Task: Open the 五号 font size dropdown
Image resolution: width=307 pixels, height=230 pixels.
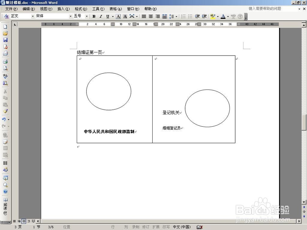Action: [x=87, y=17]
